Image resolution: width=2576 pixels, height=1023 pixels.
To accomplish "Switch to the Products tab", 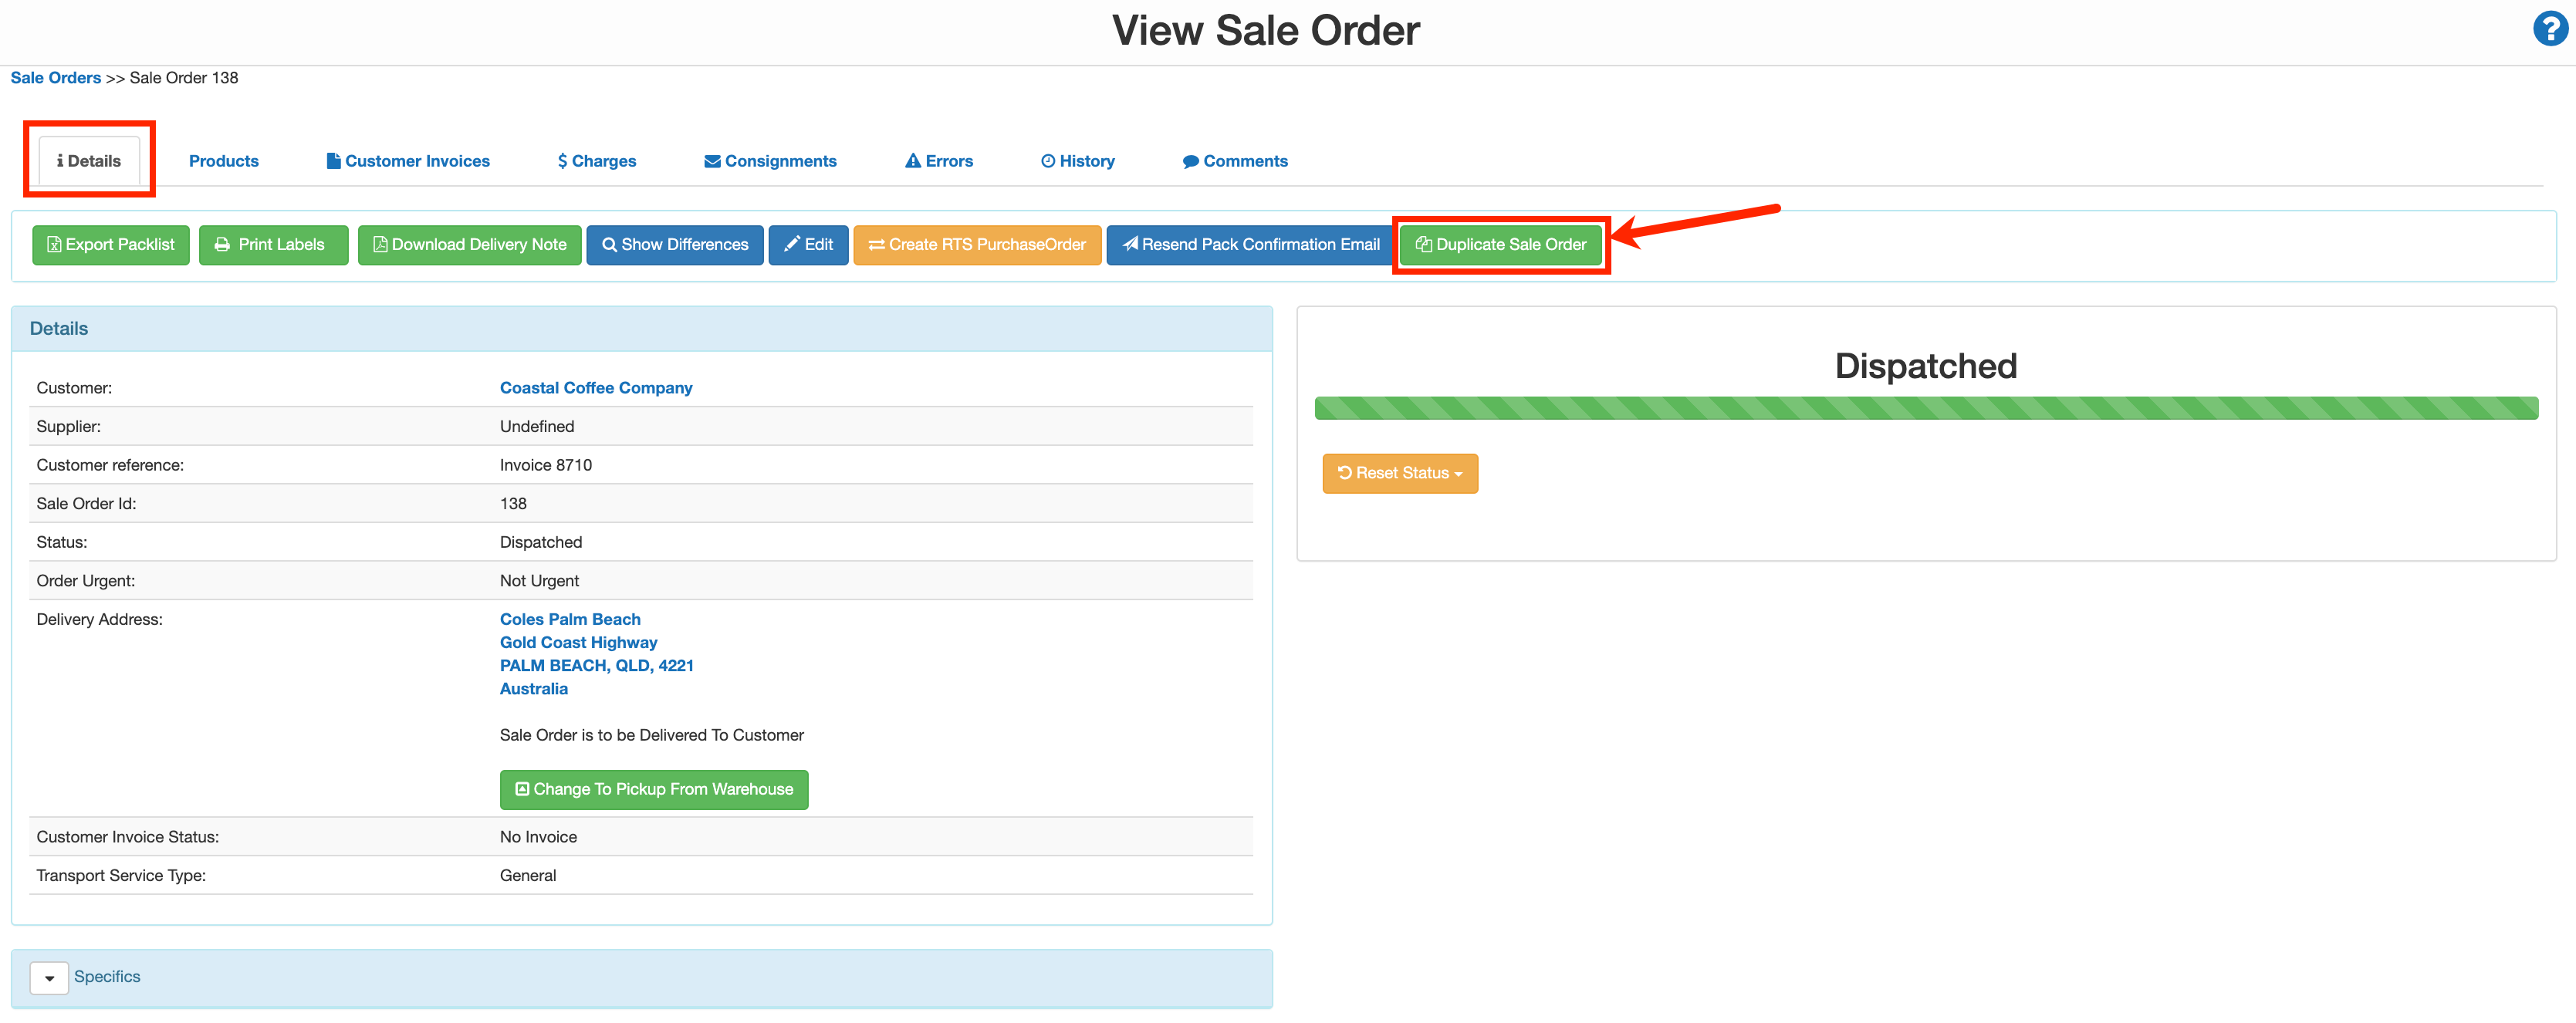I will 223,160.
